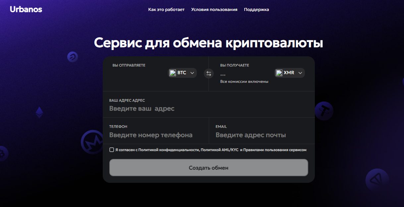Expand the BTC currency dropdown chevron
Viewport: 404px width, 207px height.
(192, 73)
